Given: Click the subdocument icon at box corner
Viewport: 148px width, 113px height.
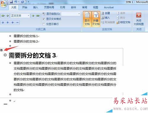Looking at the screenshot, I should pyautogui.click(x=1, y=50).
